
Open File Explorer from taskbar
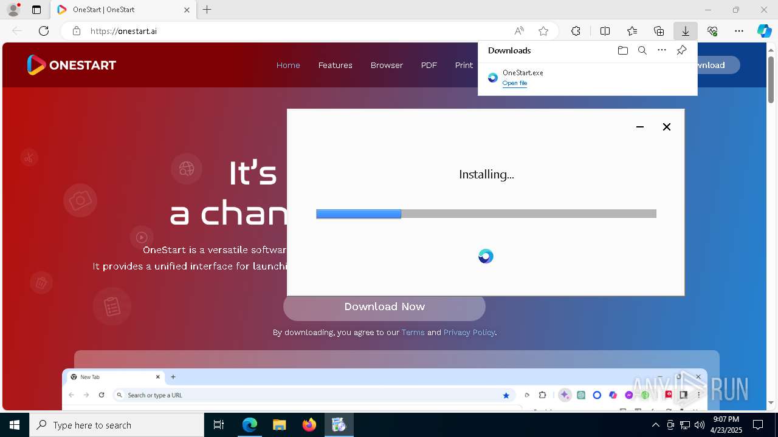(280, 425)
